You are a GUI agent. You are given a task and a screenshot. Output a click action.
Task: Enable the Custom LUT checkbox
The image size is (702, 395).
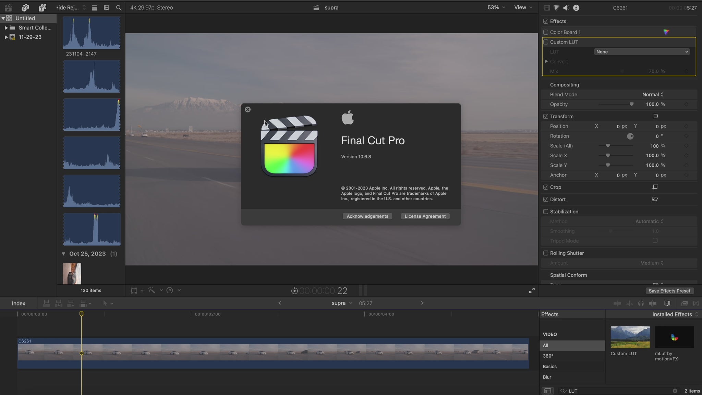coord(546,42)
